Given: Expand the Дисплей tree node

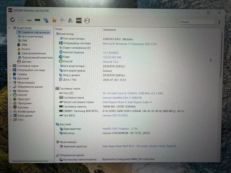Looking at the screenshot, I should coord(10,78).
